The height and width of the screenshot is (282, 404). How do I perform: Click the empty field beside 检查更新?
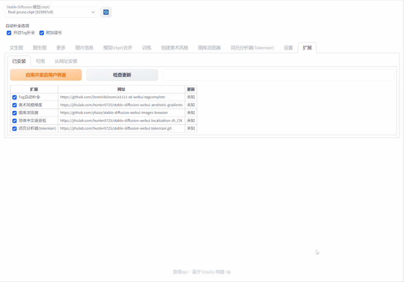(x=278, y=75)
